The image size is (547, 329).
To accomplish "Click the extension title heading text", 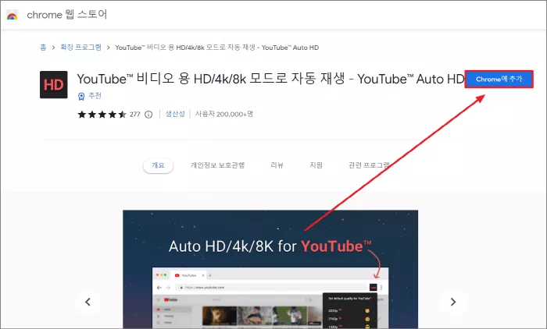I will (270, 79).
